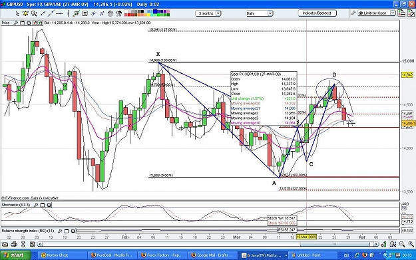Click the Price panel window icon

(22, 23)
